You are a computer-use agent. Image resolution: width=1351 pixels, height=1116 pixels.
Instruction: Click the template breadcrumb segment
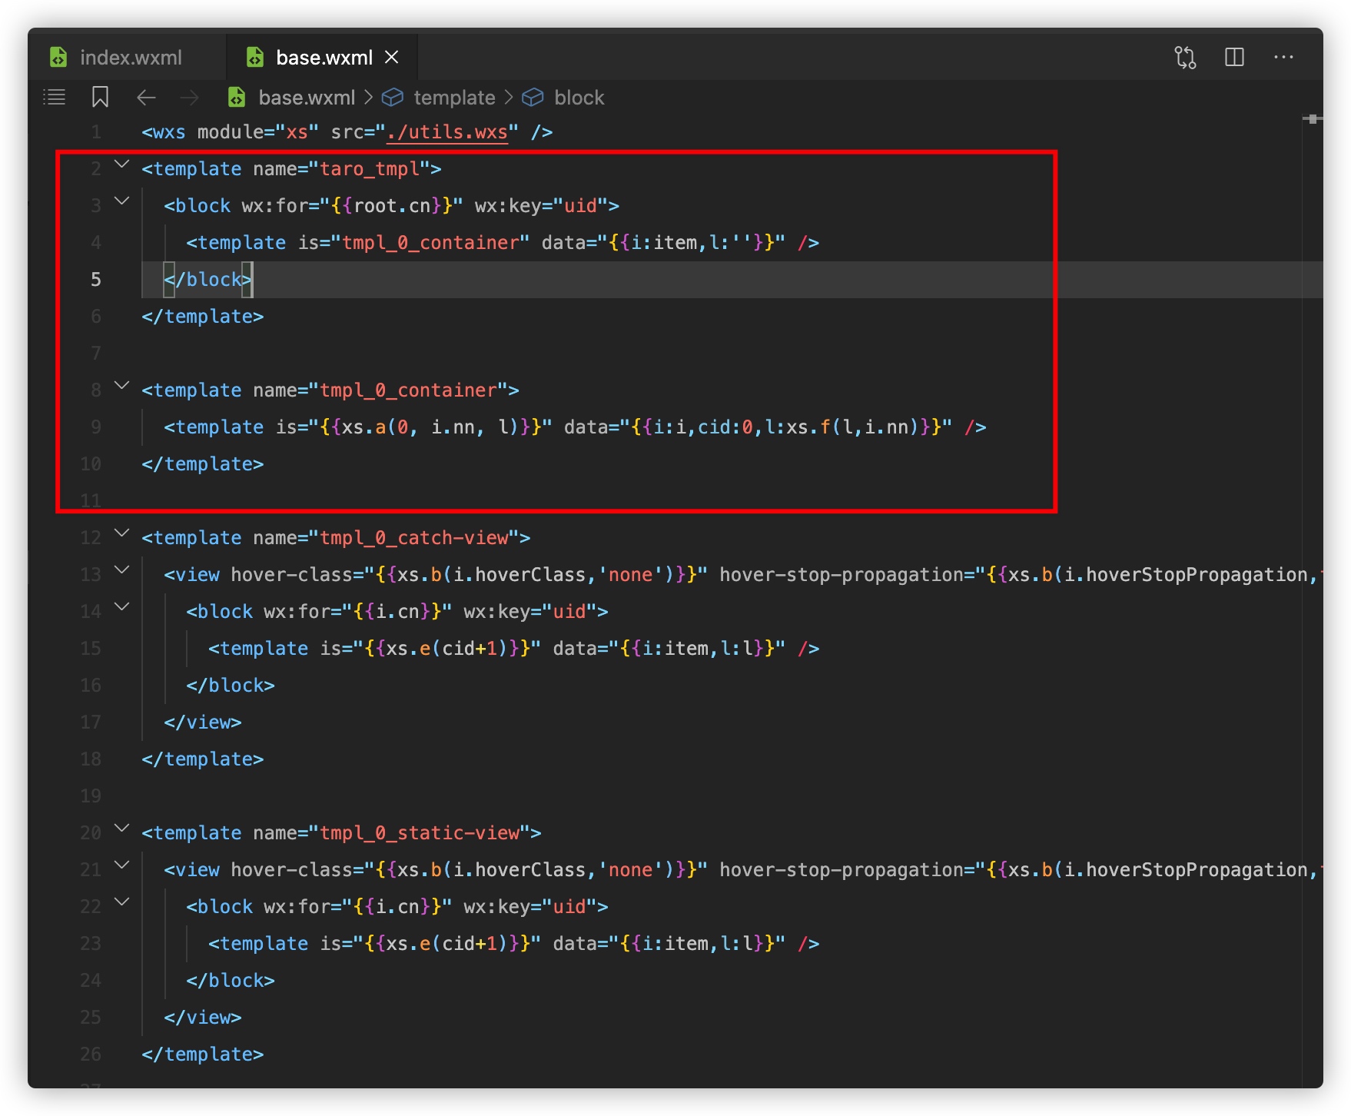pyautogui.click(x=453, y=98)
